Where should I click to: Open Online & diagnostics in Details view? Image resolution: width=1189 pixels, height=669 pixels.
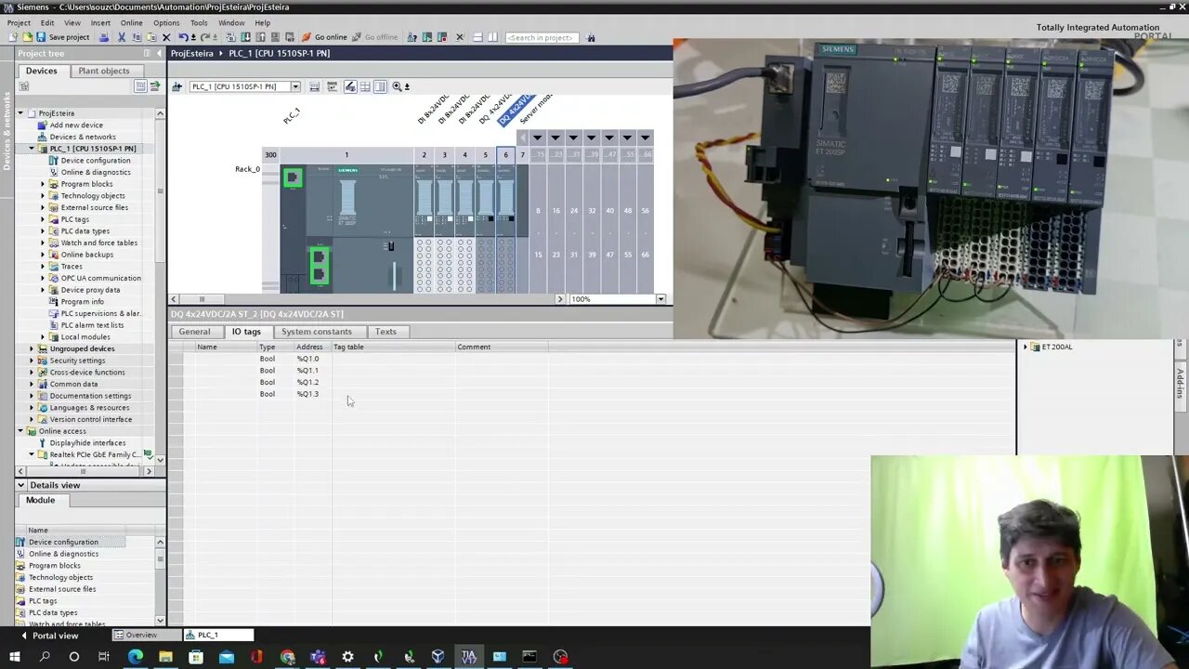(x=63, y=554)
